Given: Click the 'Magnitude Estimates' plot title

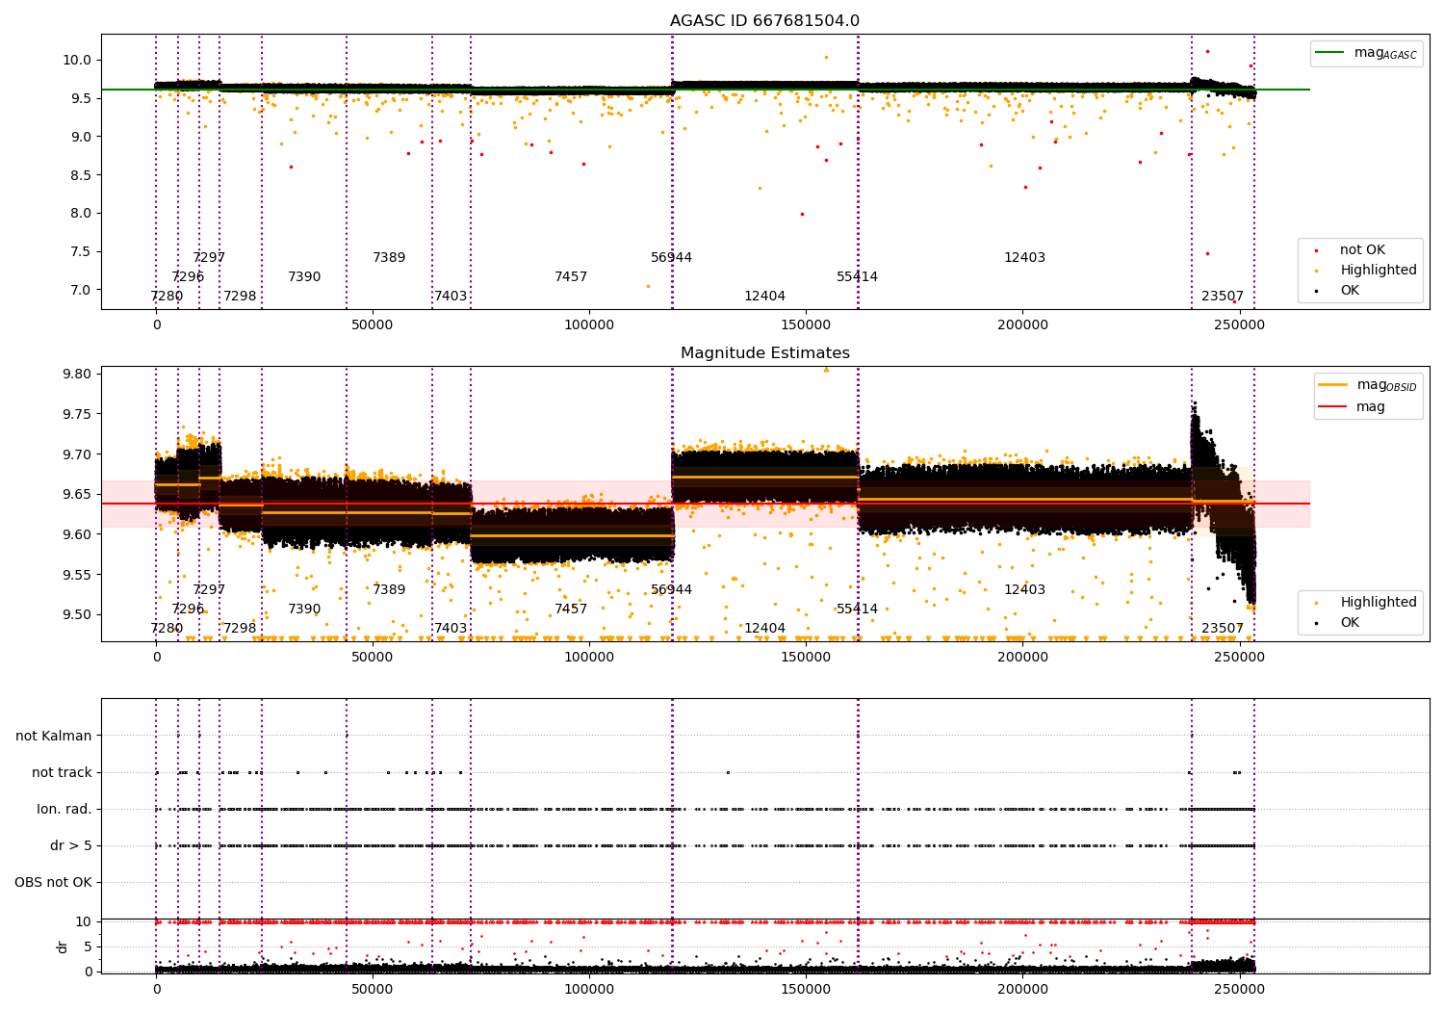Looking at the screenshot, I should point(765,353).
